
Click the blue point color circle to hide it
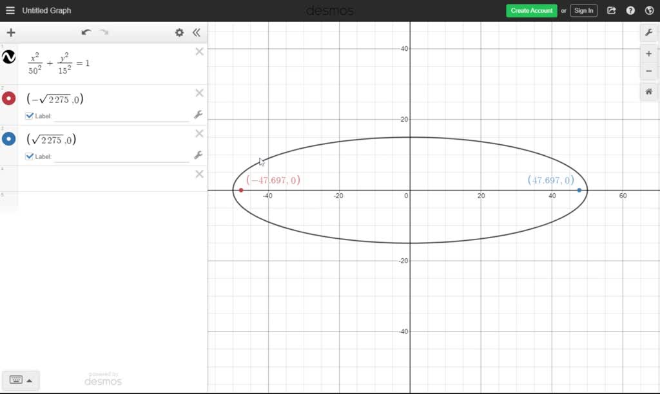8,139
